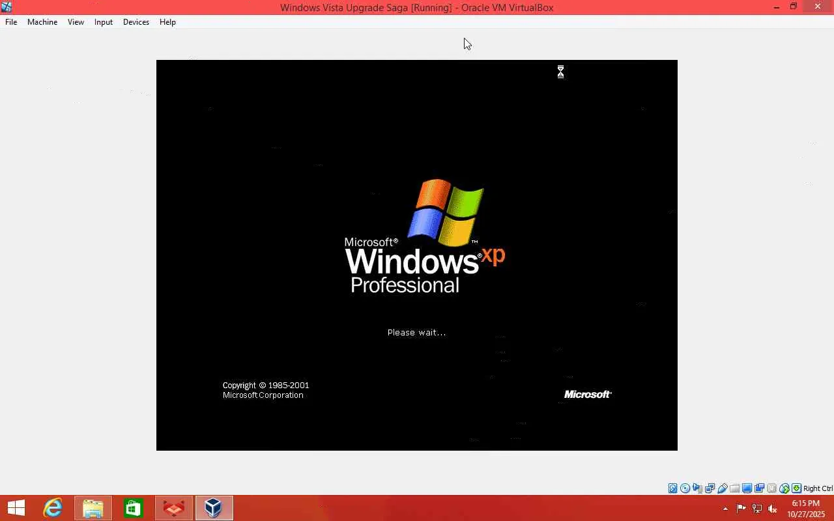
Task: Click the VM network adapters status indicator
Action: (x=710, y=488)
